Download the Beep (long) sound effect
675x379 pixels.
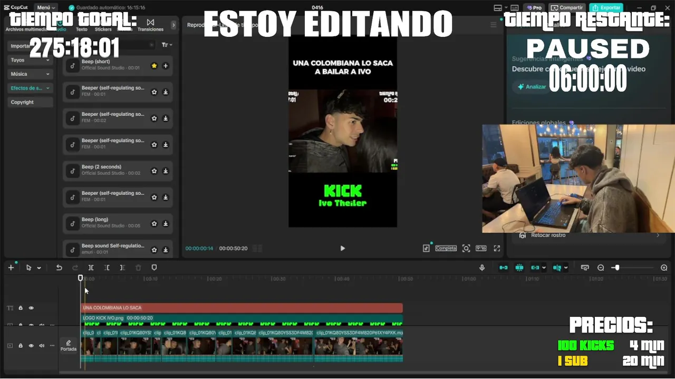166,224
